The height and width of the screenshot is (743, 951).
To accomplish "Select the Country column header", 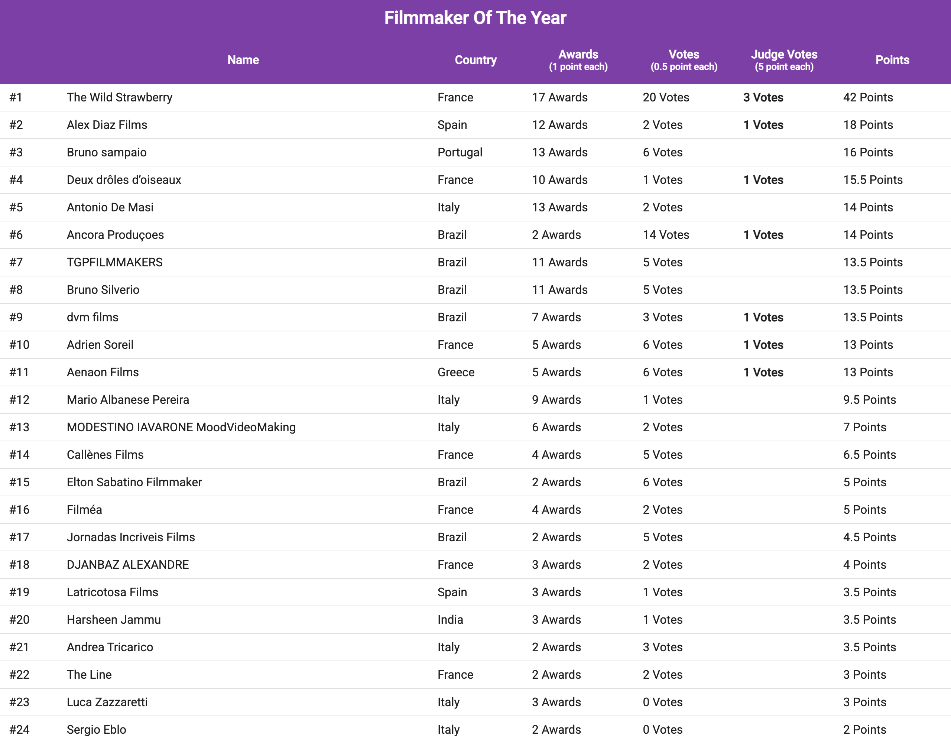I will [475, 60].
